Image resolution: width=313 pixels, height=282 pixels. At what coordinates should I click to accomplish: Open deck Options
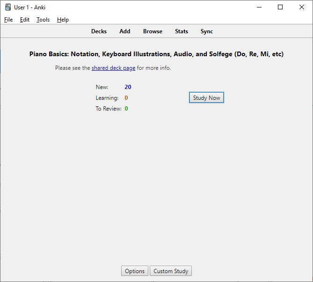coord(135,271)
